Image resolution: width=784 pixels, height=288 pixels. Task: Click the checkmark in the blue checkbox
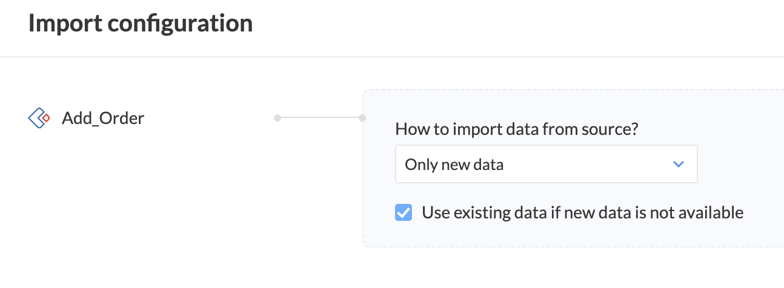(x=404, y=212)
